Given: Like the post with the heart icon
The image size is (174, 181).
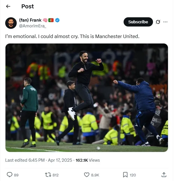Looking at the screenshot, I should click(x=87, y=175).
